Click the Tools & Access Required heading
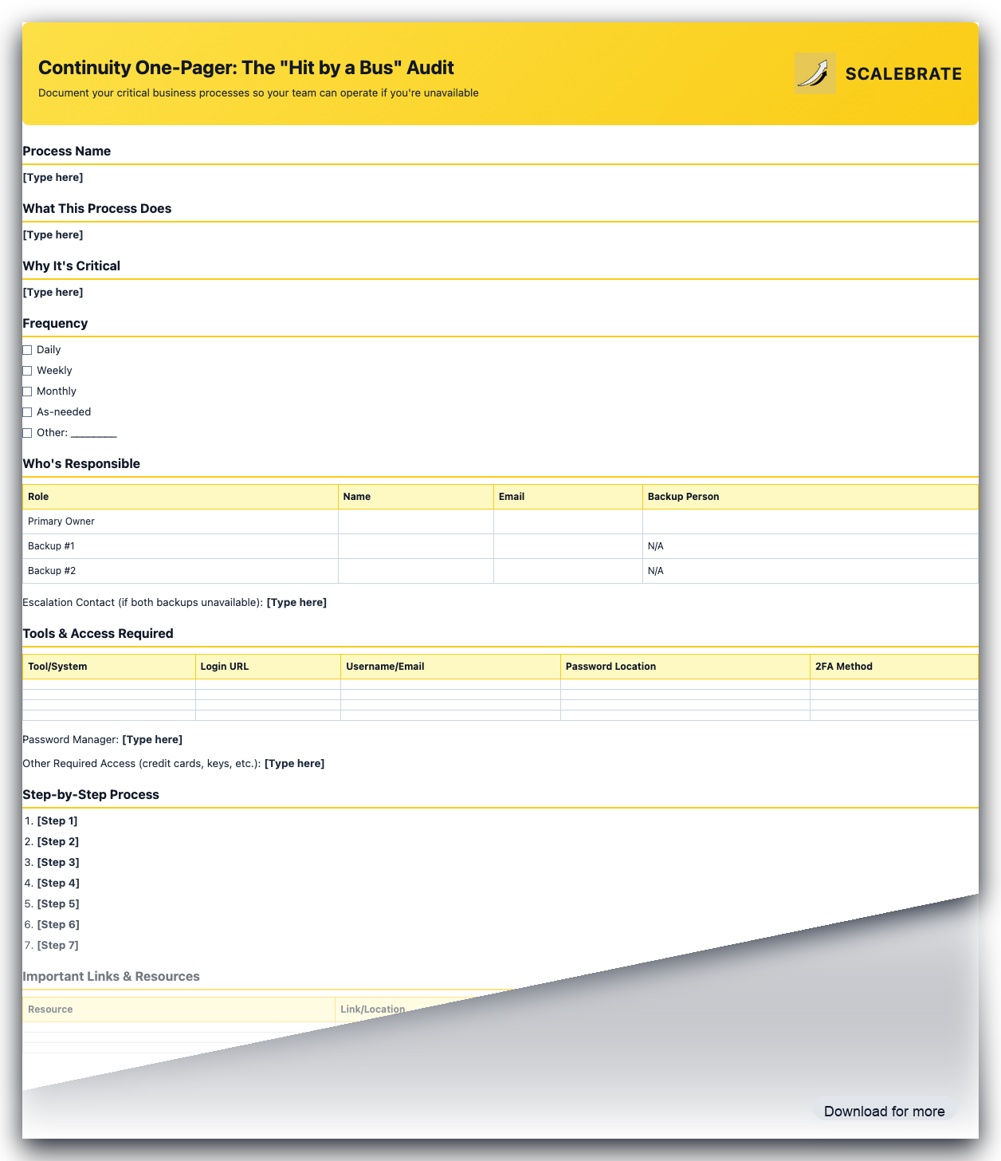Viewport: 1001px width, 1161px height. 98,633
